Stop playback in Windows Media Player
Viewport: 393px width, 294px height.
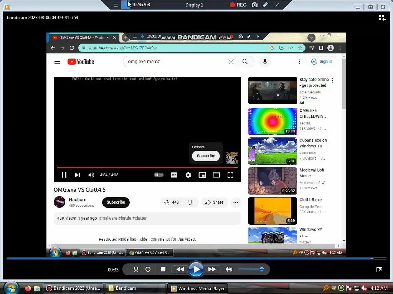point(163,269)
